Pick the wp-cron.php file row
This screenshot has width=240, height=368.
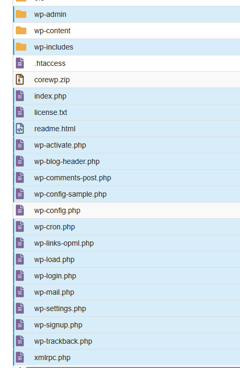pyautogui.click(x=127, y=227)
